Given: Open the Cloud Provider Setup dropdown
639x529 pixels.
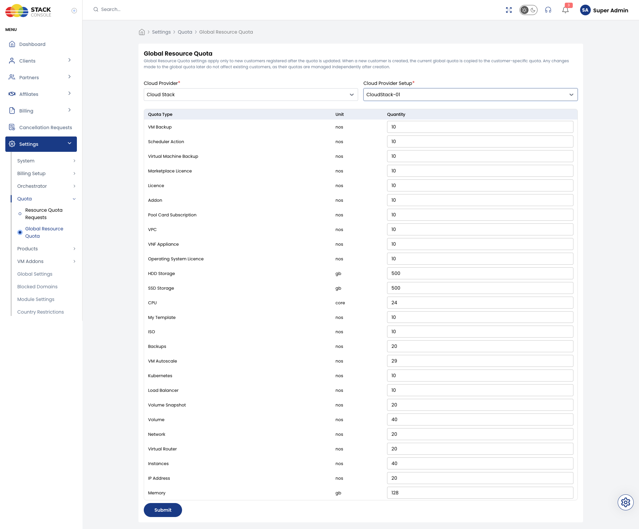Looking at the screenshot, I should click(x=470, y=95).
